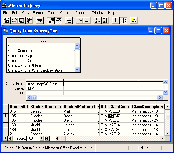Go to next record navigation button

pos(42,138)
